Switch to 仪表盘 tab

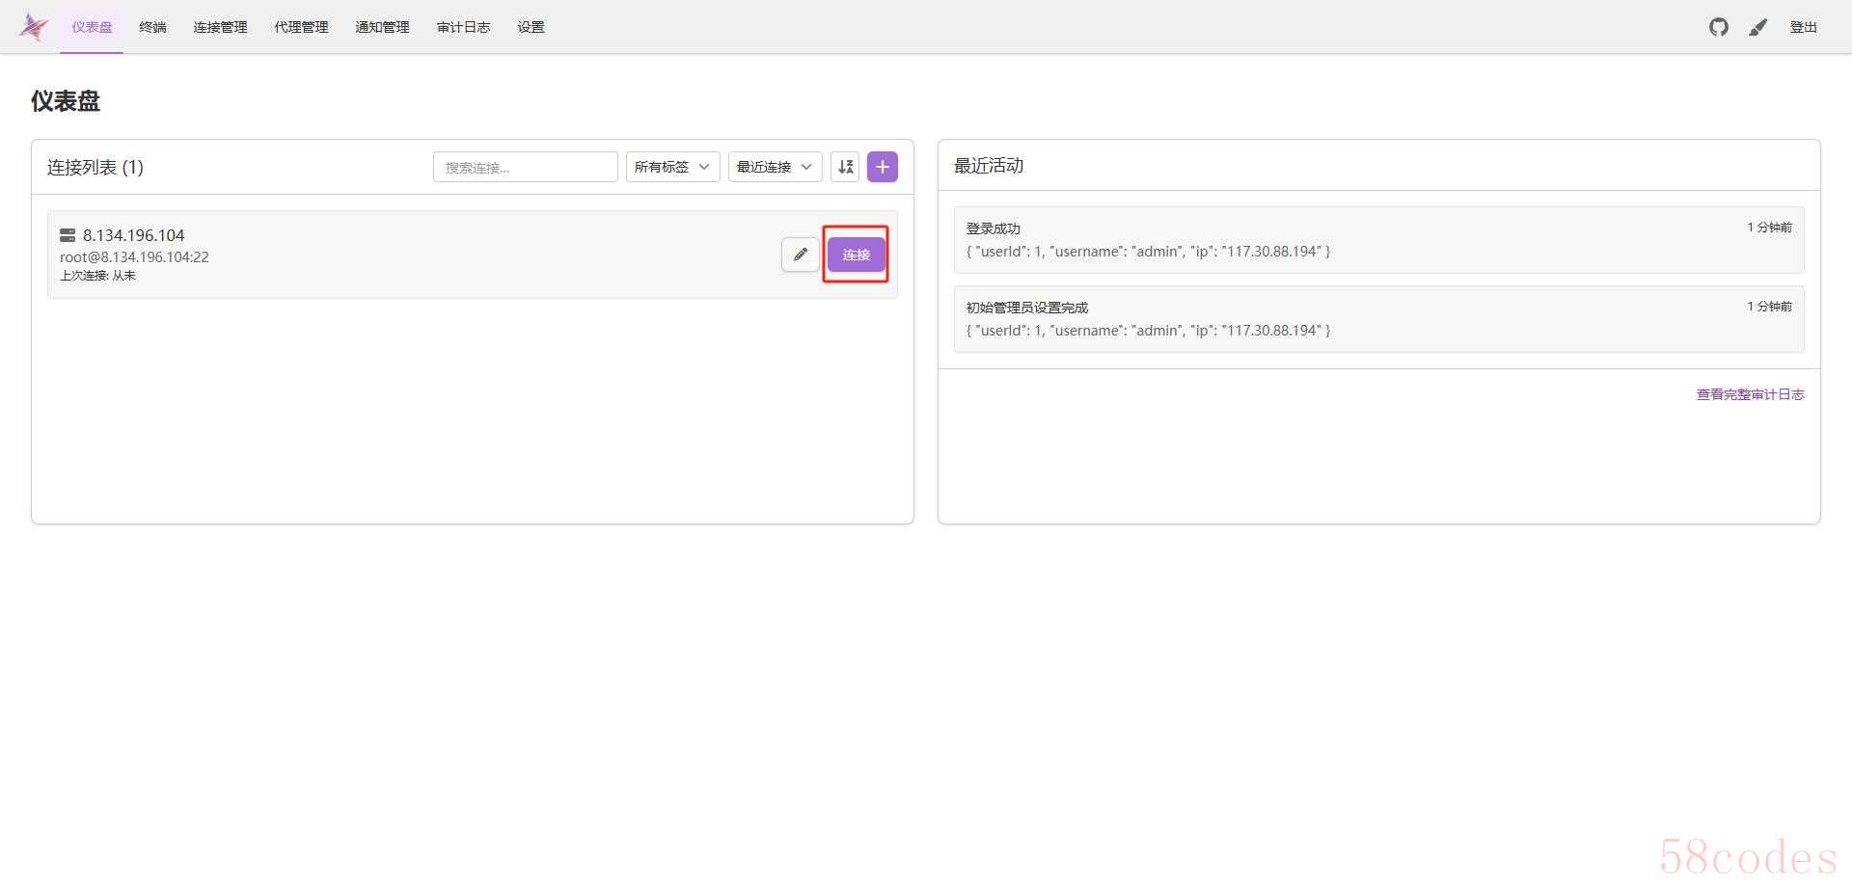click(92, 27)
